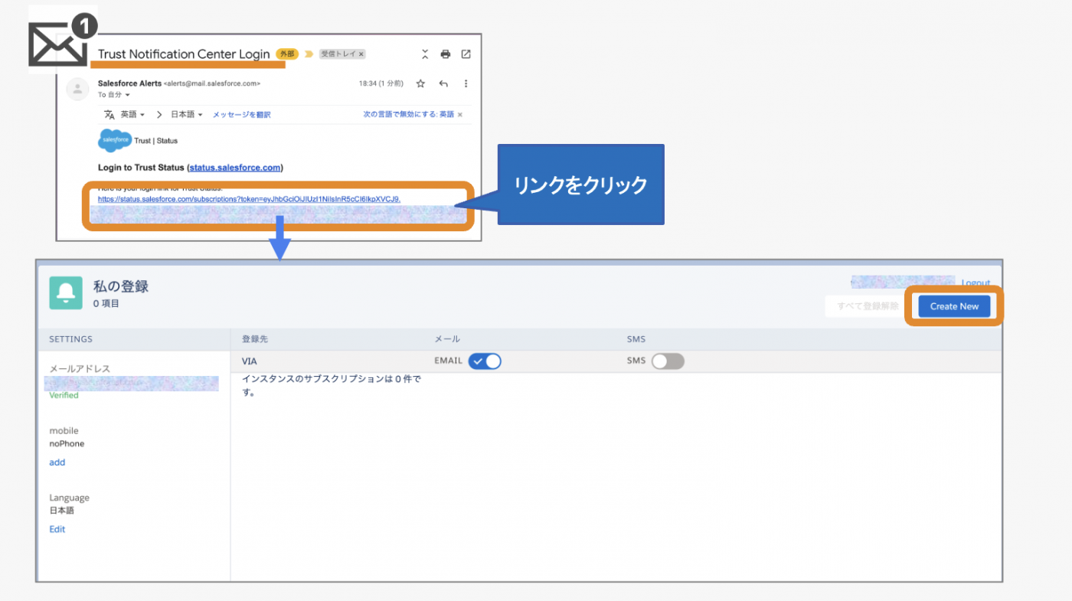Remove the 受信トレイ label with its x
This screenshot has width=1072, height=601.
pyautogui.click(x=361, y=54)
